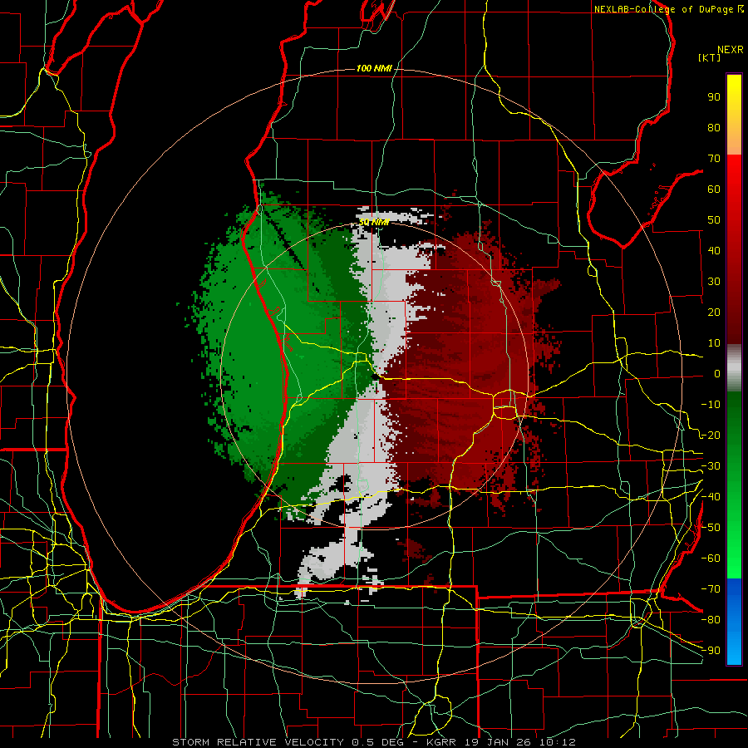Viewport: 748px width, 748px height.
Task: Select the 30 value on the velocity scale
Action: click(x=714, y=282)
